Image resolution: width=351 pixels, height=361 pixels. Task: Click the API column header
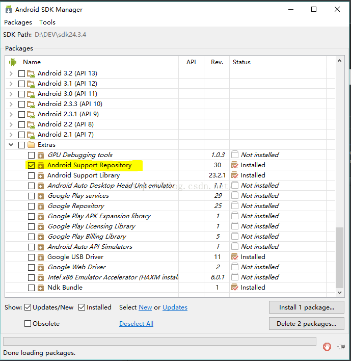(191, 62)
